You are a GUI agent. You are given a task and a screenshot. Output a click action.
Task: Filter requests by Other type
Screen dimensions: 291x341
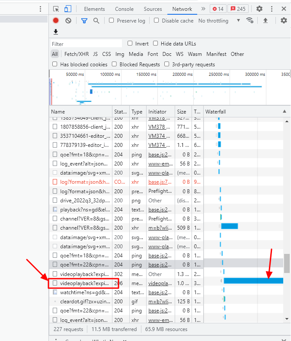pos(237,54)
